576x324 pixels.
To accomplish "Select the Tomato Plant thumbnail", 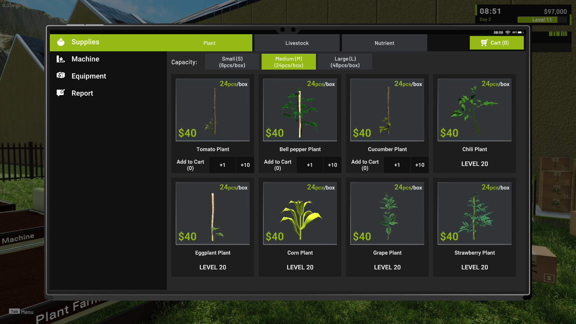I will click(213, 110).
